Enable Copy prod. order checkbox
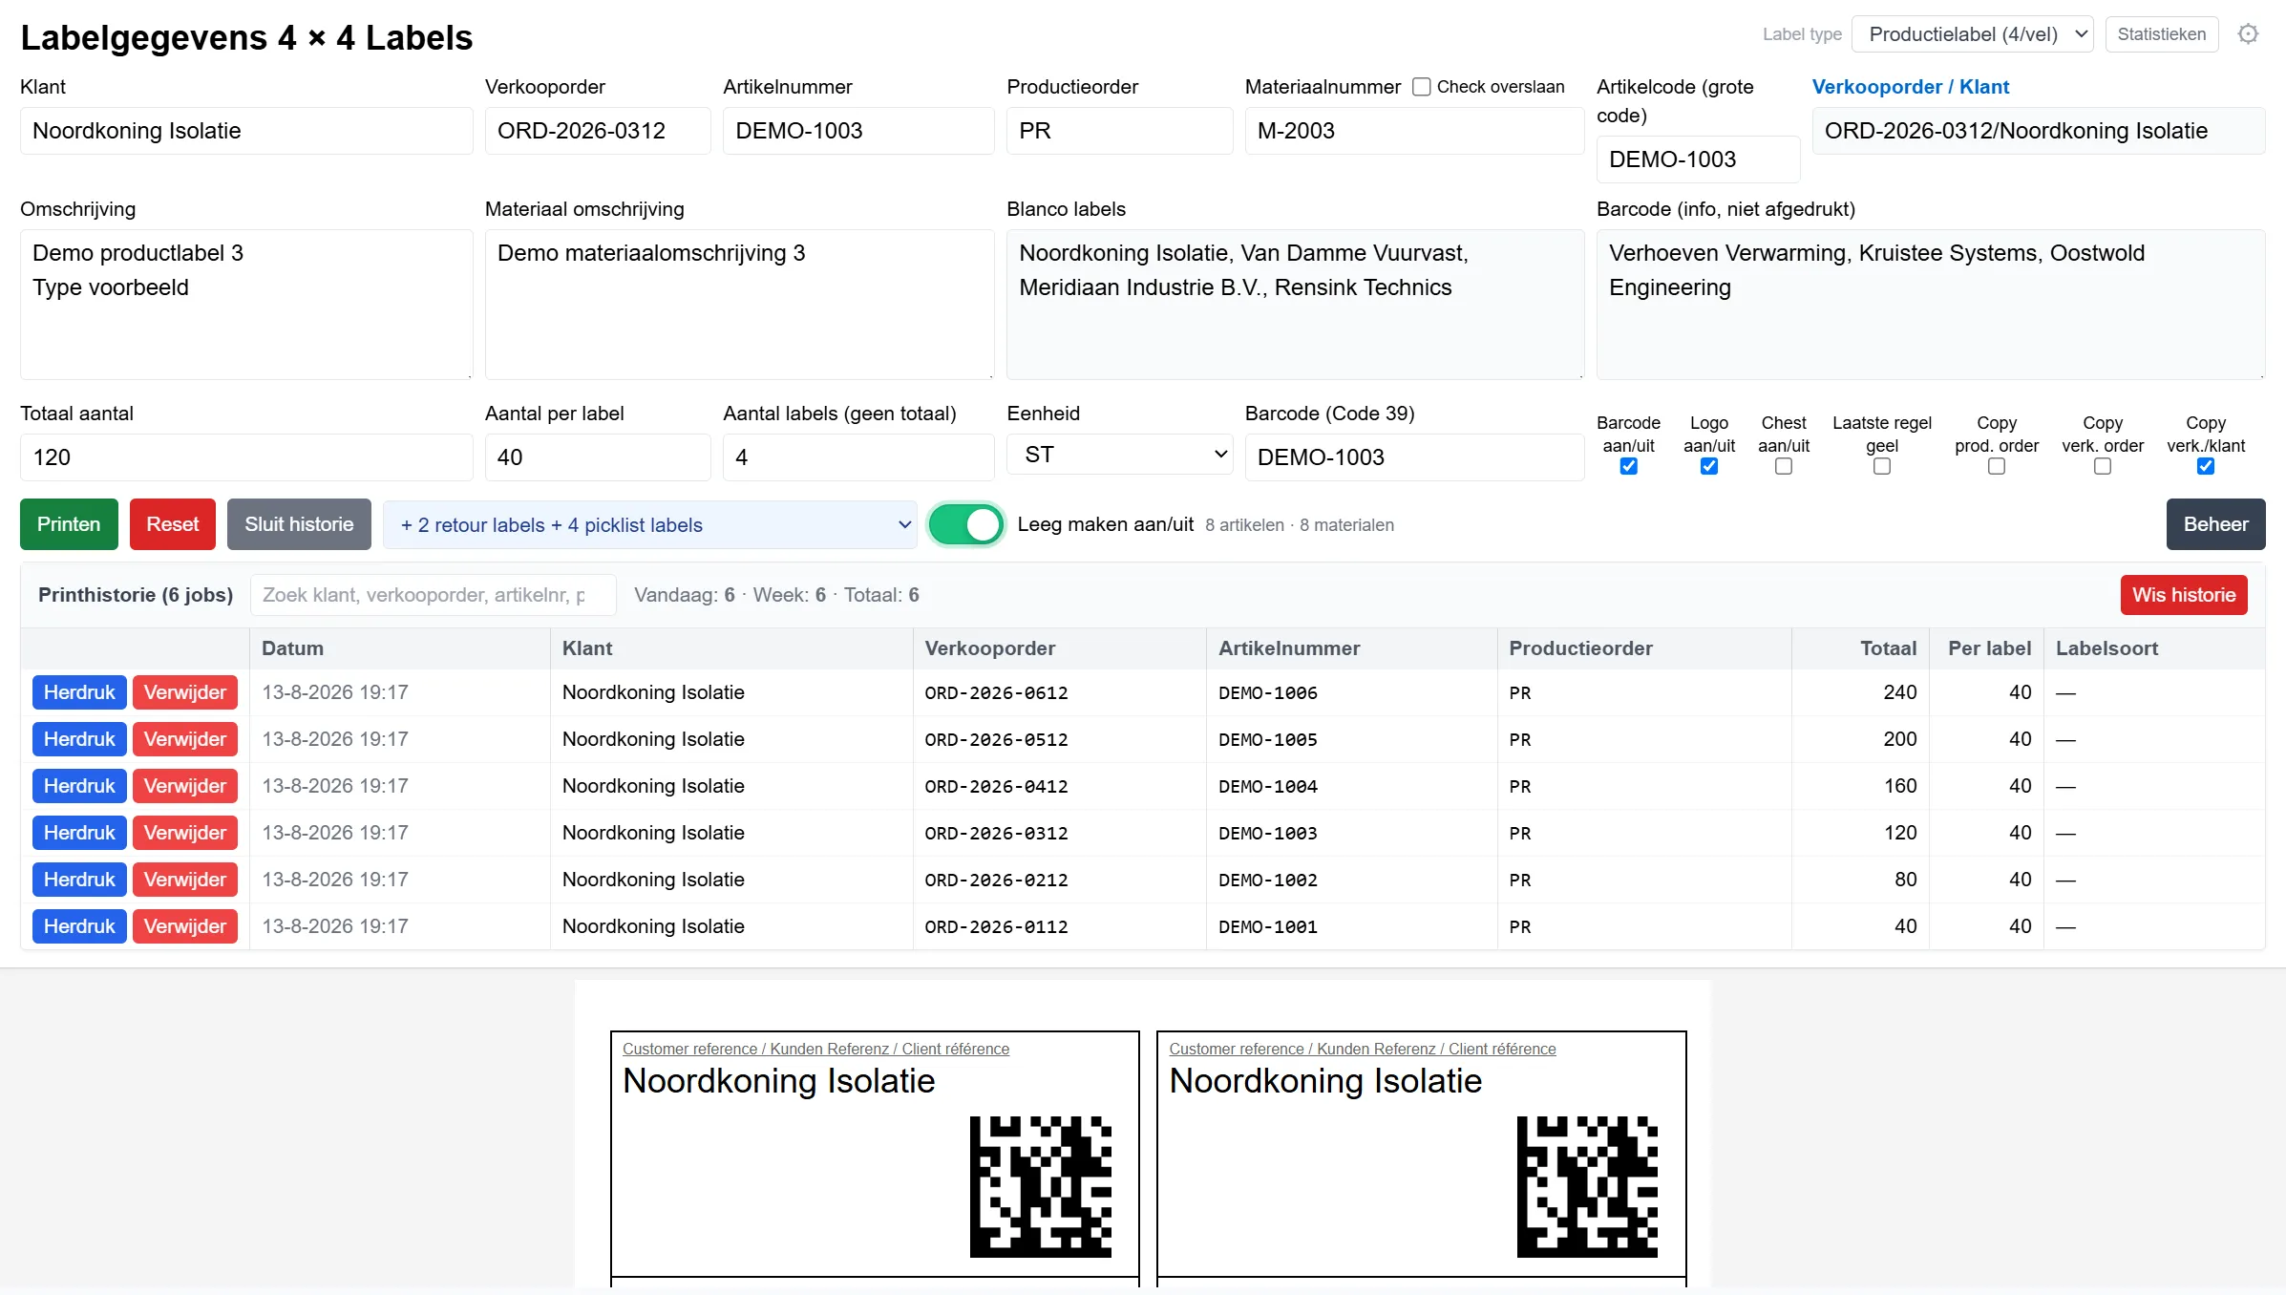2286x1295 pixels. coord(1997,467)
